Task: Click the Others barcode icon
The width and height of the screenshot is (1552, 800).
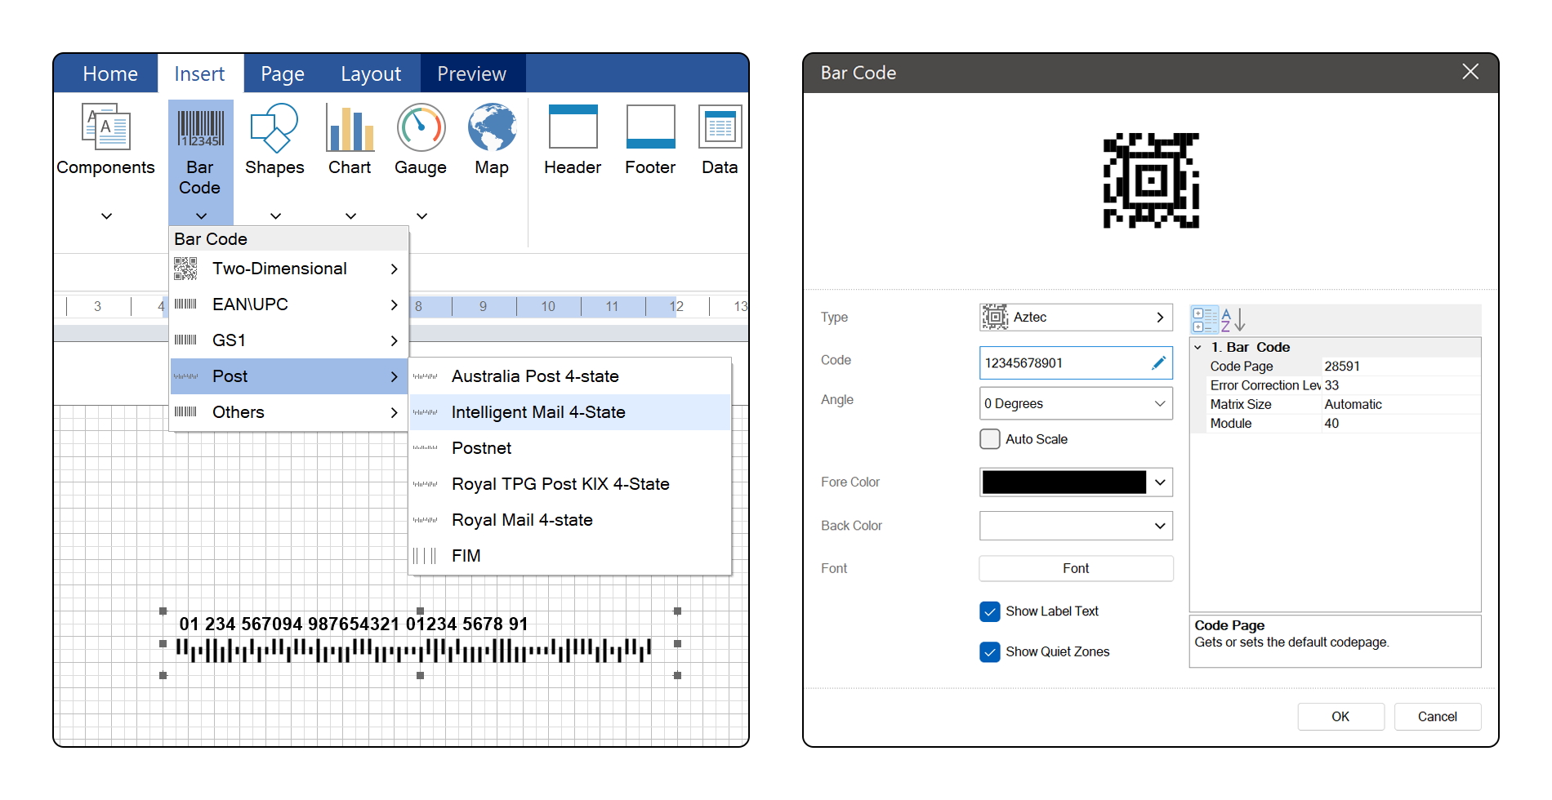Action: tap(185, 412)
